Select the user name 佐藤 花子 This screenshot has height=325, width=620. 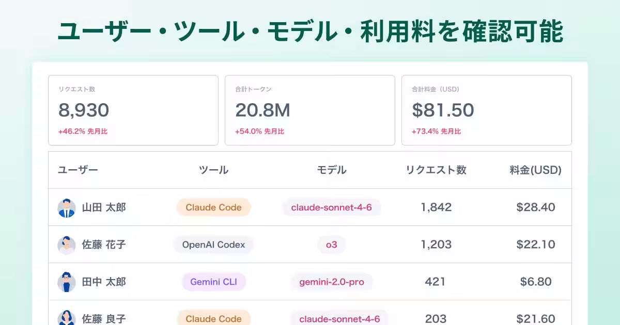[x=104, y=245]
